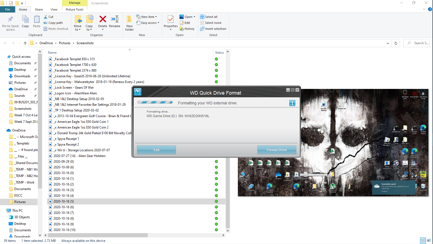
Task: Click Select none in the ribbon
Action: click(211, 23)
